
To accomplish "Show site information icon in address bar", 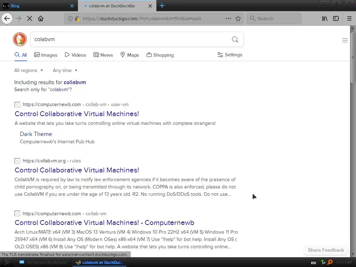I will click(x=70, y=18).
